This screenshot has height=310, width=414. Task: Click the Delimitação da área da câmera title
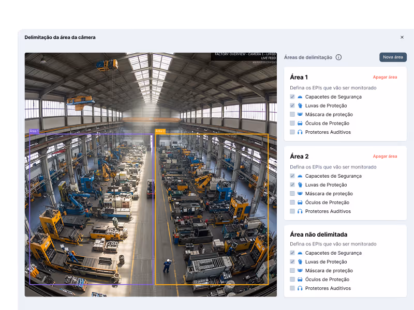pyautogui.click(x=60, y=37)
